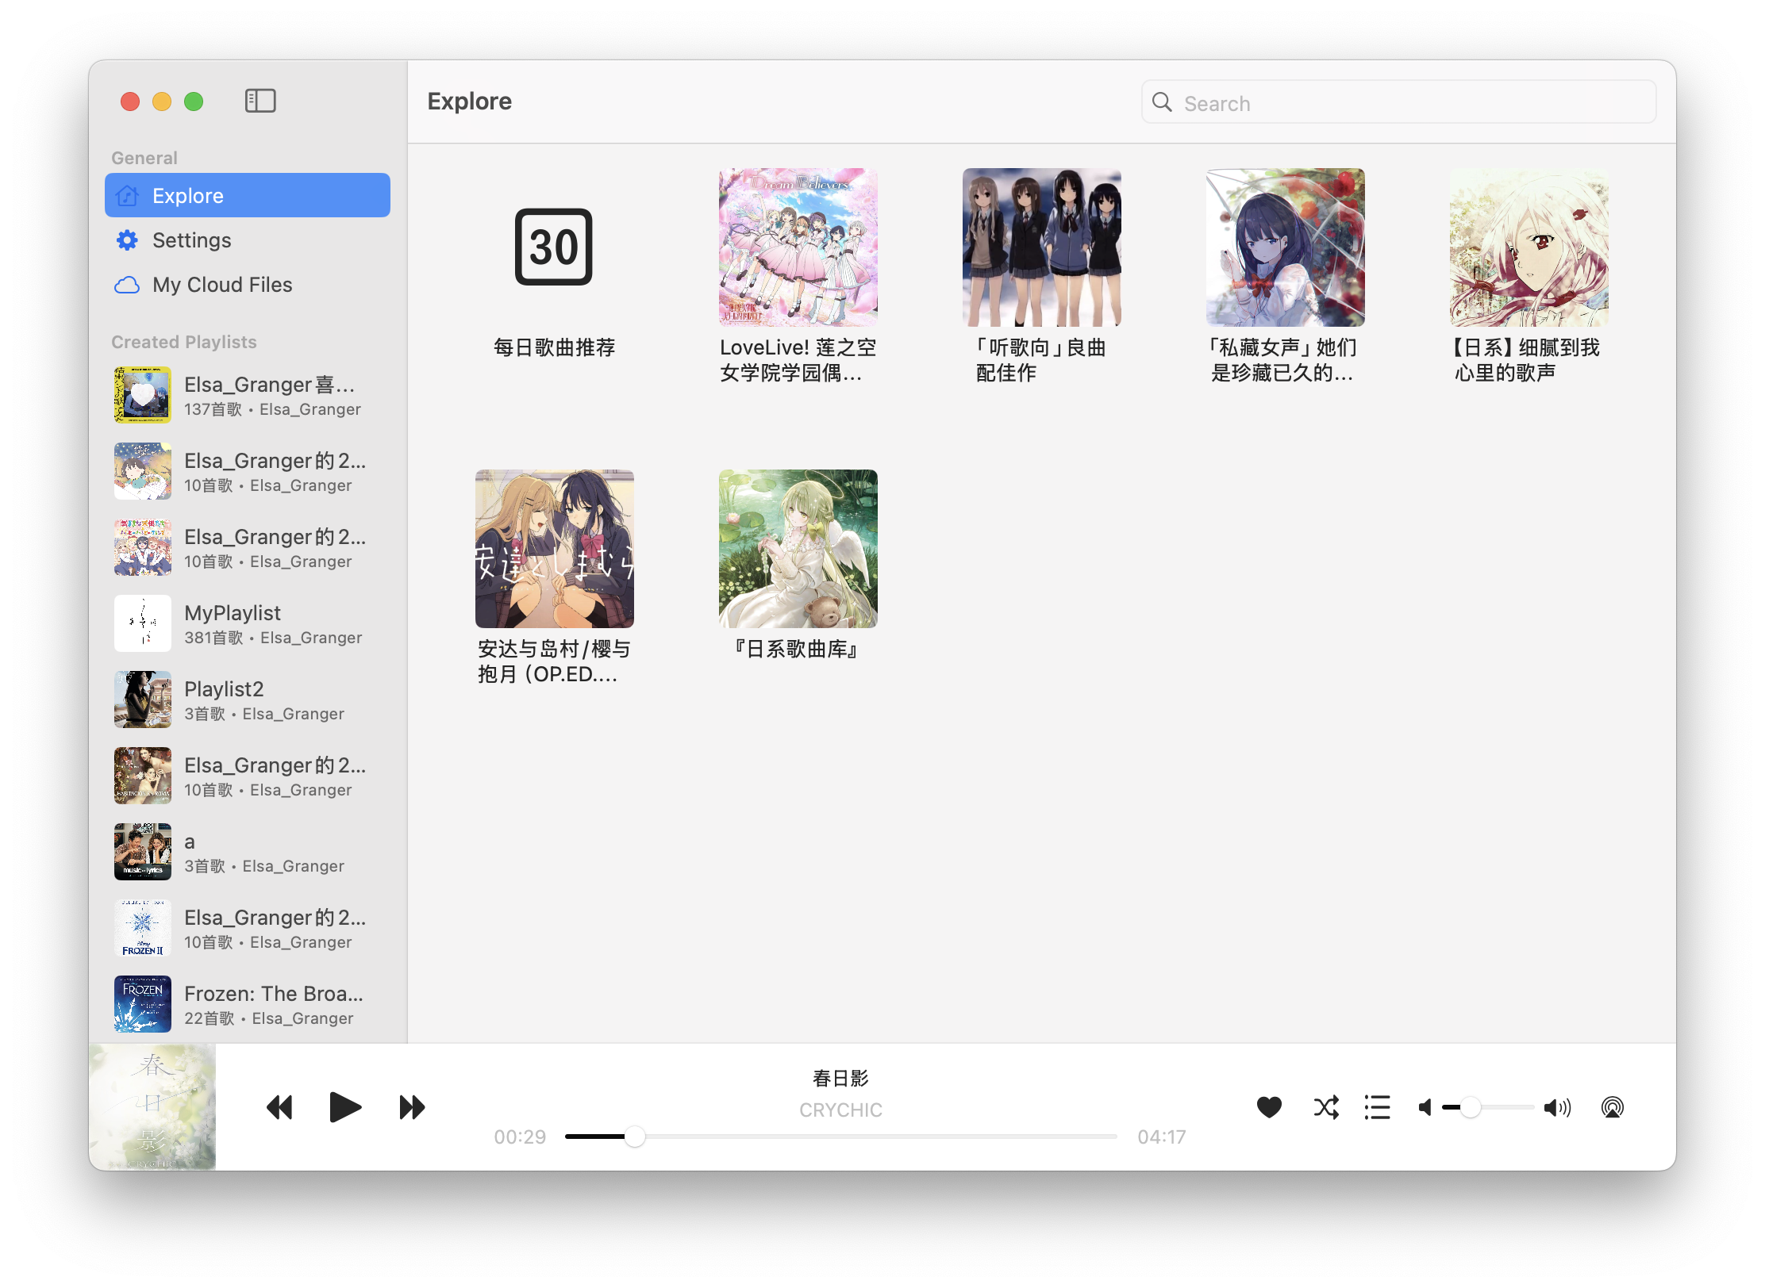1765x1288 pixels.
Task: Click the Playlist2 cover thumbnail
Action: pyautogui.click(x=143, y=700)
